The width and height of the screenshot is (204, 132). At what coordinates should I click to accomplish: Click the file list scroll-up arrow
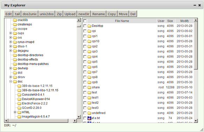pos(196,20)
